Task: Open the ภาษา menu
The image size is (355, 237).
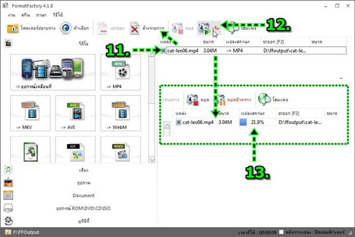Action: [41, 15]
